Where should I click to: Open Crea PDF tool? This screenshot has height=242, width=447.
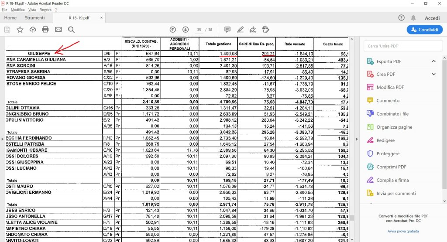(x=386, y=74)
